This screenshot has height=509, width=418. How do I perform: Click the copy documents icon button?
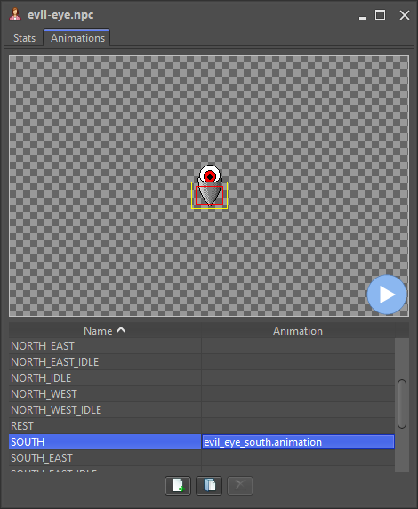(209, 486)
